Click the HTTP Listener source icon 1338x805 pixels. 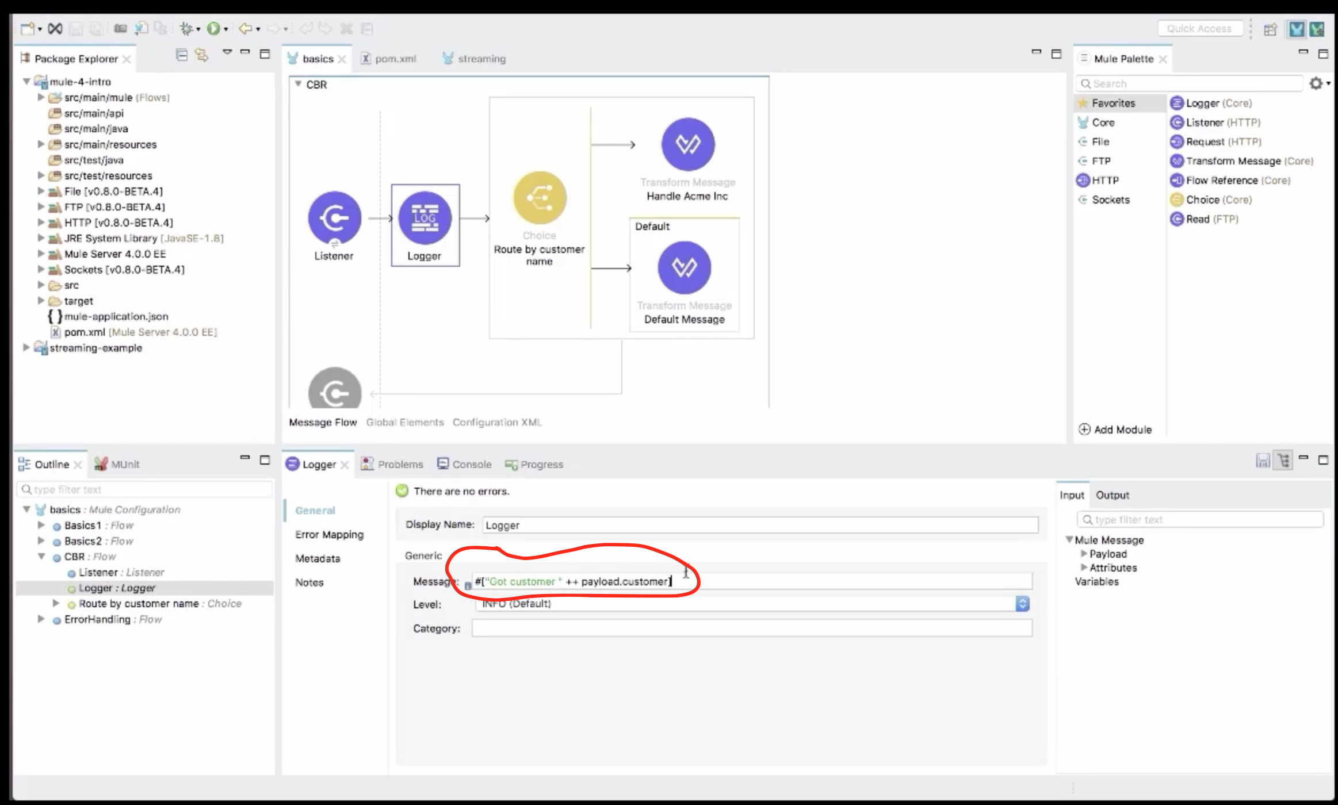[x=334, y=218]
